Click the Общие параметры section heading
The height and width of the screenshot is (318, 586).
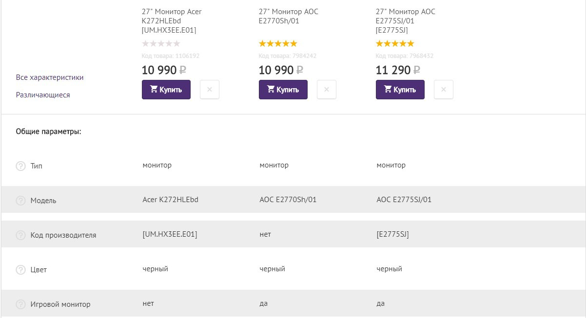[48, 131]
